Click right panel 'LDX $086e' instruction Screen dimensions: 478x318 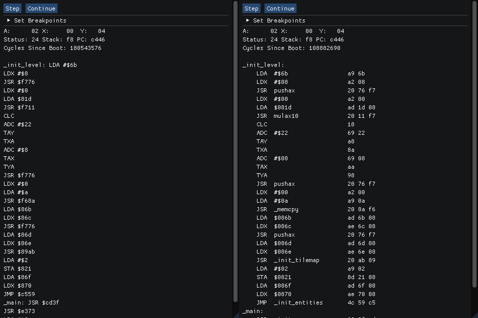point(274,252)
